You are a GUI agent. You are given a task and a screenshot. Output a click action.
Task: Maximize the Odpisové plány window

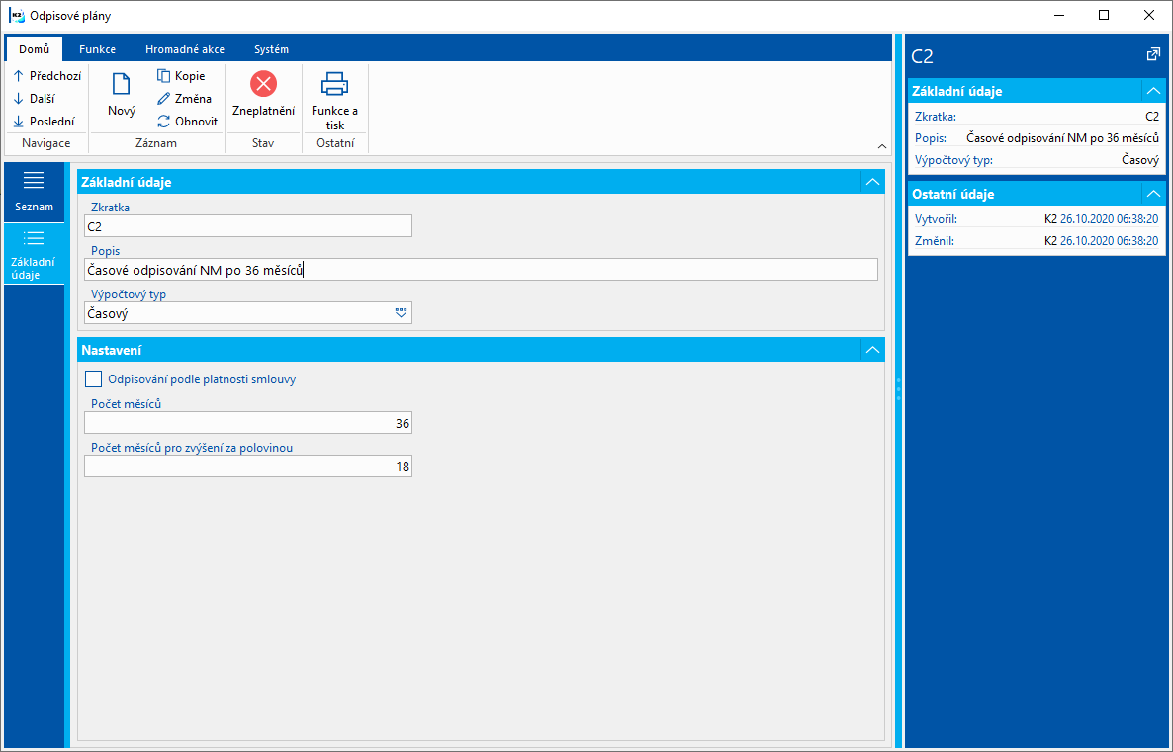1104,15
